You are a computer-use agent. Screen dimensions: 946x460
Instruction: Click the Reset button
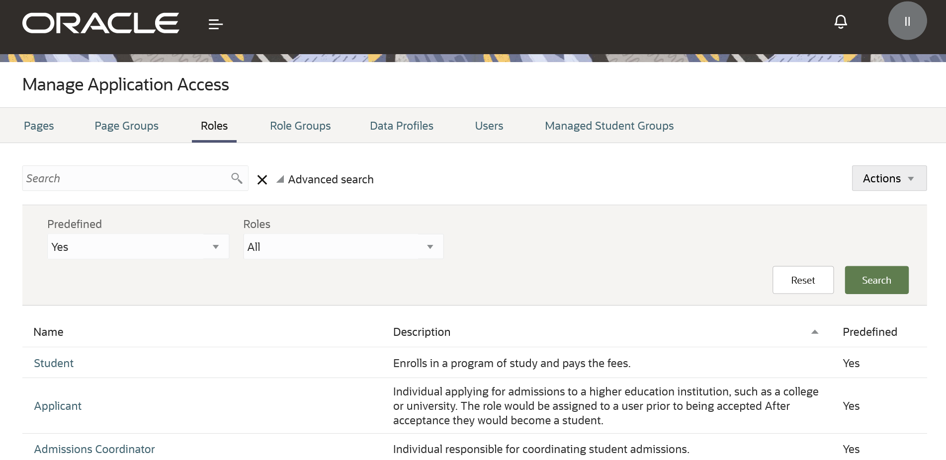(x=802, y=280)
